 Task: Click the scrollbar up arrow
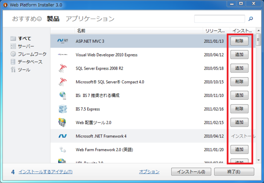pyautogui.click(x=258, y=31)
